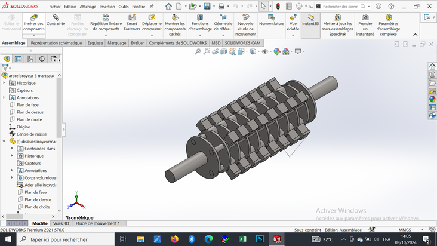Open the Outils menu
Image resolution: width=437 pixels, height=246 pixels.
pos(124,7)
